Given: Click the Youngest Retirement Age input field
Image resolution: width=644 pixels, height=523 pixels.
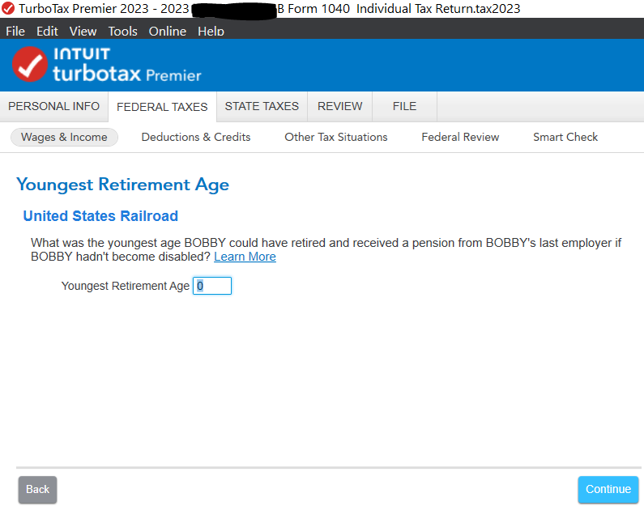Looking at the screenshot, I should click(x=212, y=286).
